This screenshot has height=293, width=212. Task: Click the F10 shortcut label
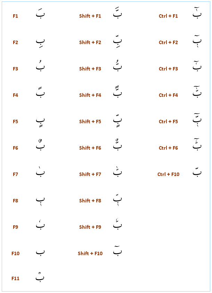click(15, 253)
